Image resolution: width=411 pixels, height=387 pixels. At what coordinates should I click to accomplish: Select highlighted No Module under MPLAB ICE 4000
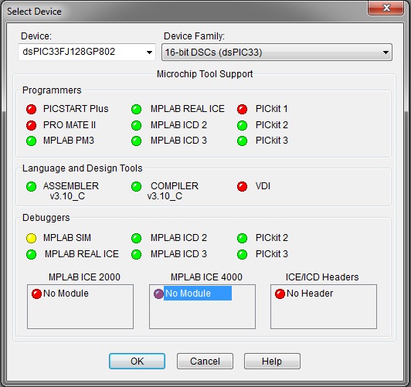coord(198,294)
